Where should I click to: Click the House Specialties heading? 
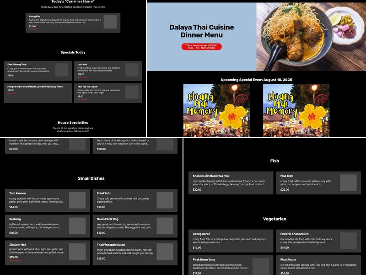[73, 122]
